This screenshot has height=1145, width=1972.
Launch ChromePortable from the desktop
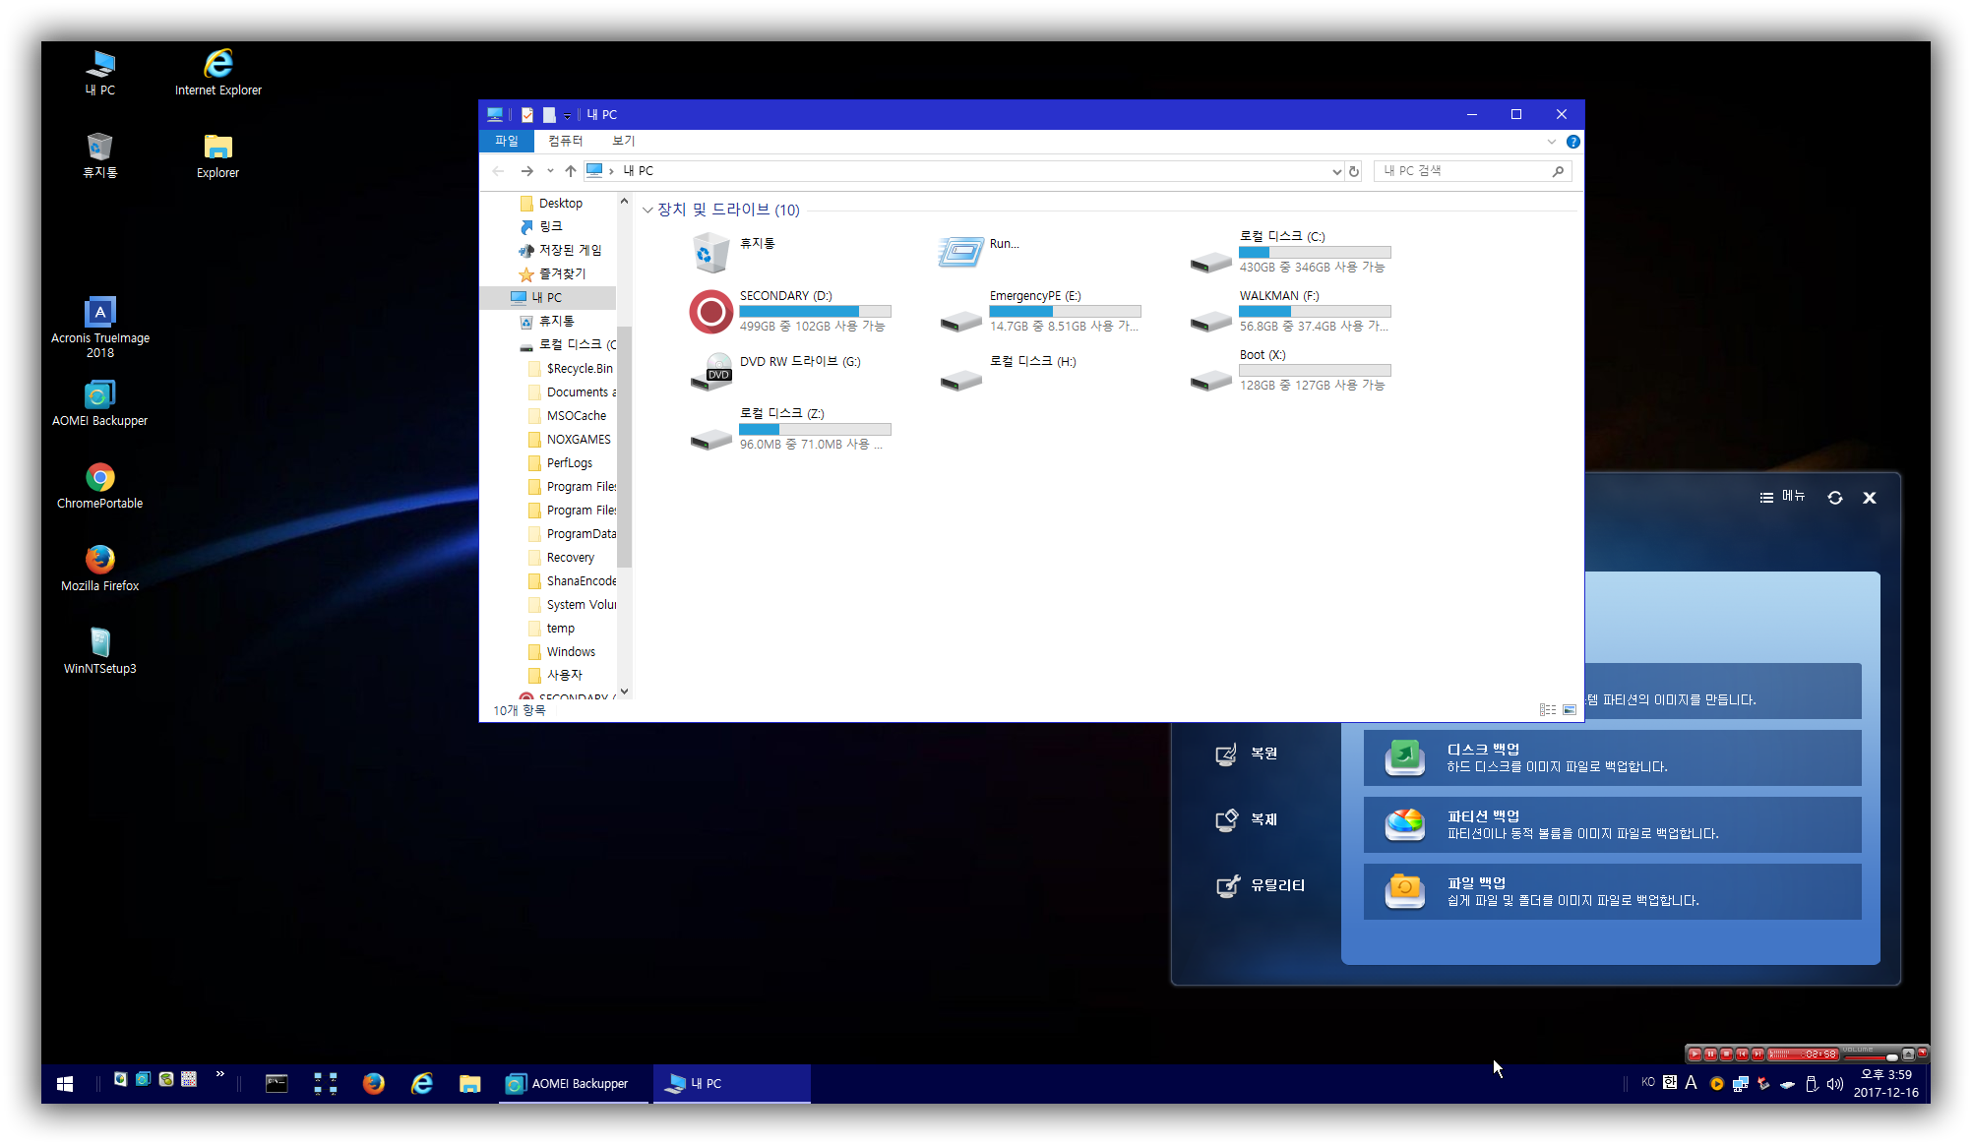point(99,486)
